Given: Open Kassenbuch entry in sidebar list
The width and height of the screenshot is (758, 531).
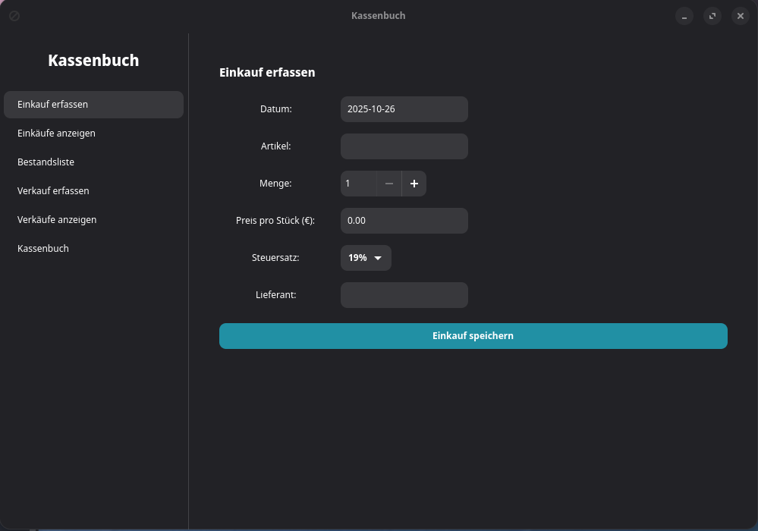Looking at the screenshot, I should click(x=93, y=249).
